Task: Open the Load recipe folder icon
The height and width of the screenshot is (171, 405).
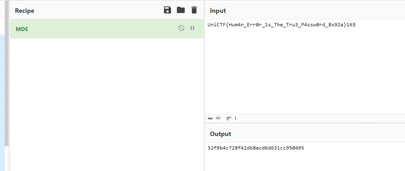Action: [x=181, y=10]
